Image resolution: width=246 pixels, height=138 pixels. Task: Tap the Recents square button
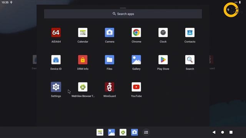[231, 132]
